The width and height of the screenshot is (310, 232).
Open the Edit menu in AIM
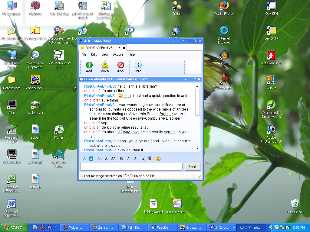click(94, 54)
